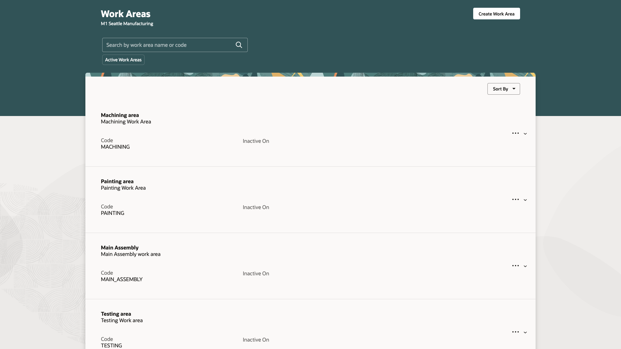Image resolution: width=621 pixels, height=349 pixels.
Task: Focus the work area search field
Action: click(x=168, y=45)
